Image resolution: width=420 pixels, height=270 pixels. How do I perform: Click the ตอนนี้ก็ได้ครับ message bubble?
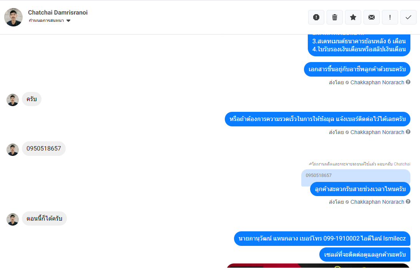click(x=45, y=219)
